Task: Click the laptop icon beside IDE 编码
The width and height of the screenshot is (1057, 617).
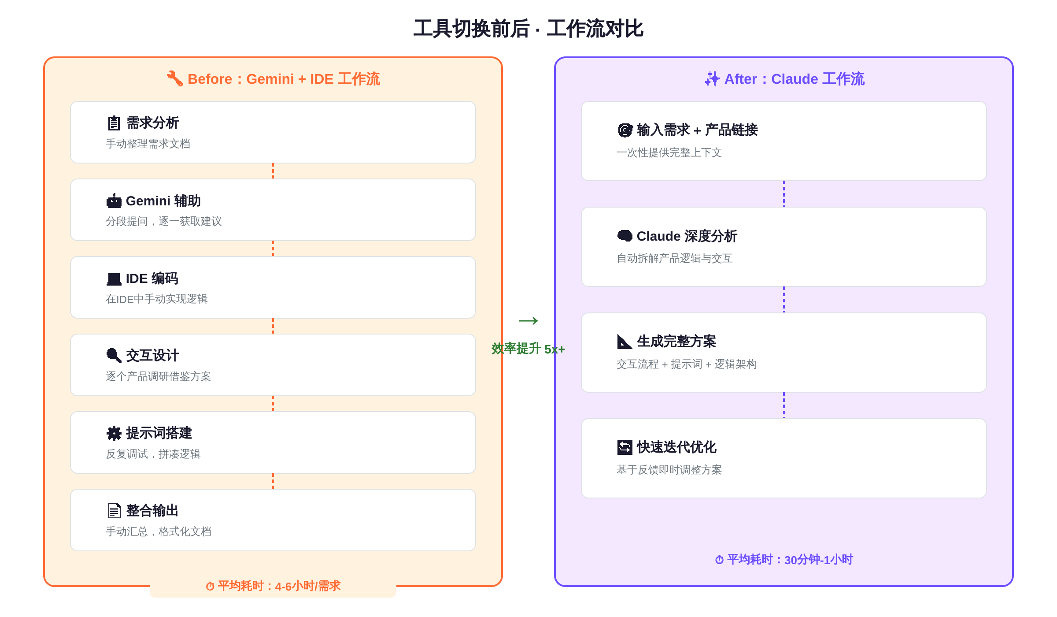Action: click(114, 279)
